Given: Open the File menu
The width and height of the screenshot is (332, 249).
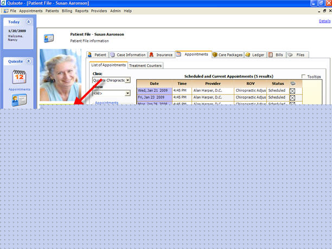Looking at the screenshot, I should 13,11.
